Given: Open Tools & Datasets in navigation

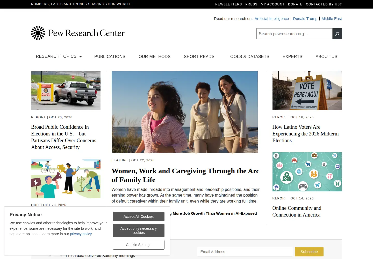Looking at the screenshot, I should tap(248, 56).
